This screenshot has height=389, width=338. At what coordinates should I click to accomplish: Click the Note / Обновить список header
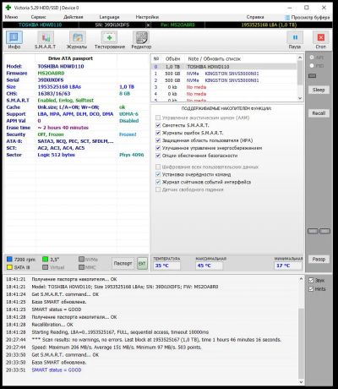[x=214, y=59]
